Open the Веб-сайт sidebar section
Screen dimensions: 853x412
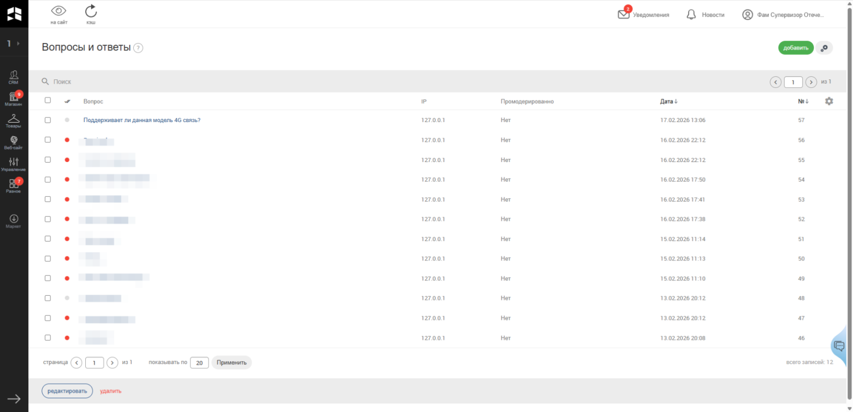14,142
